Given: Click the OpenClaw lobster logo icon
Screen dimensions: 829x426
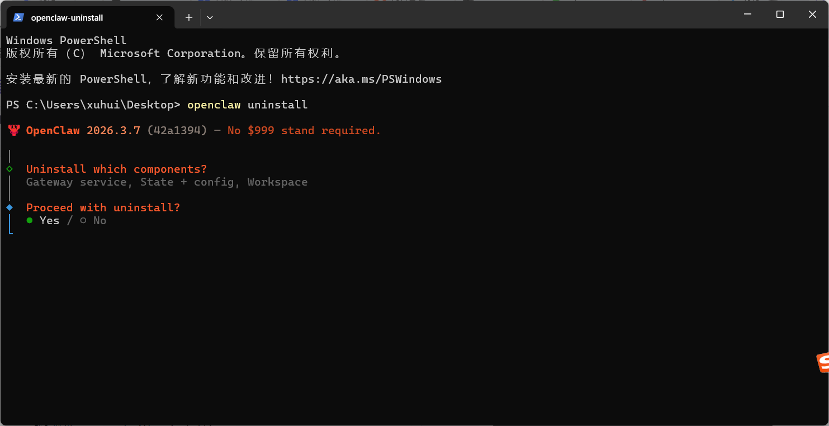Looking at the screenshot, I should (14, 131).
